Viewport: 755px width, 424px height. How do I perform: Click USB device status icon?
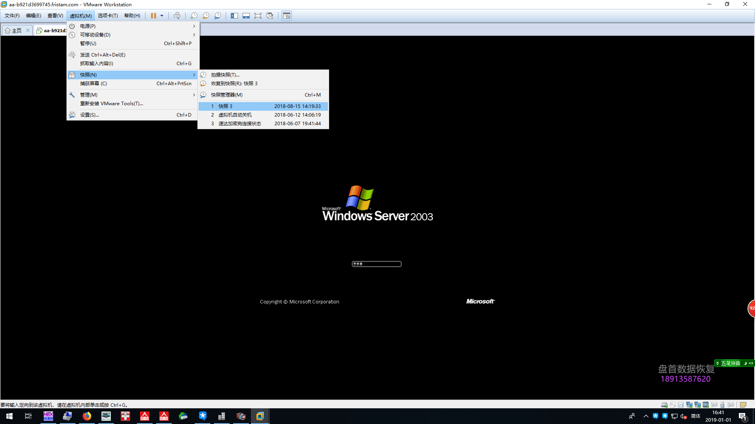[722, 405]
